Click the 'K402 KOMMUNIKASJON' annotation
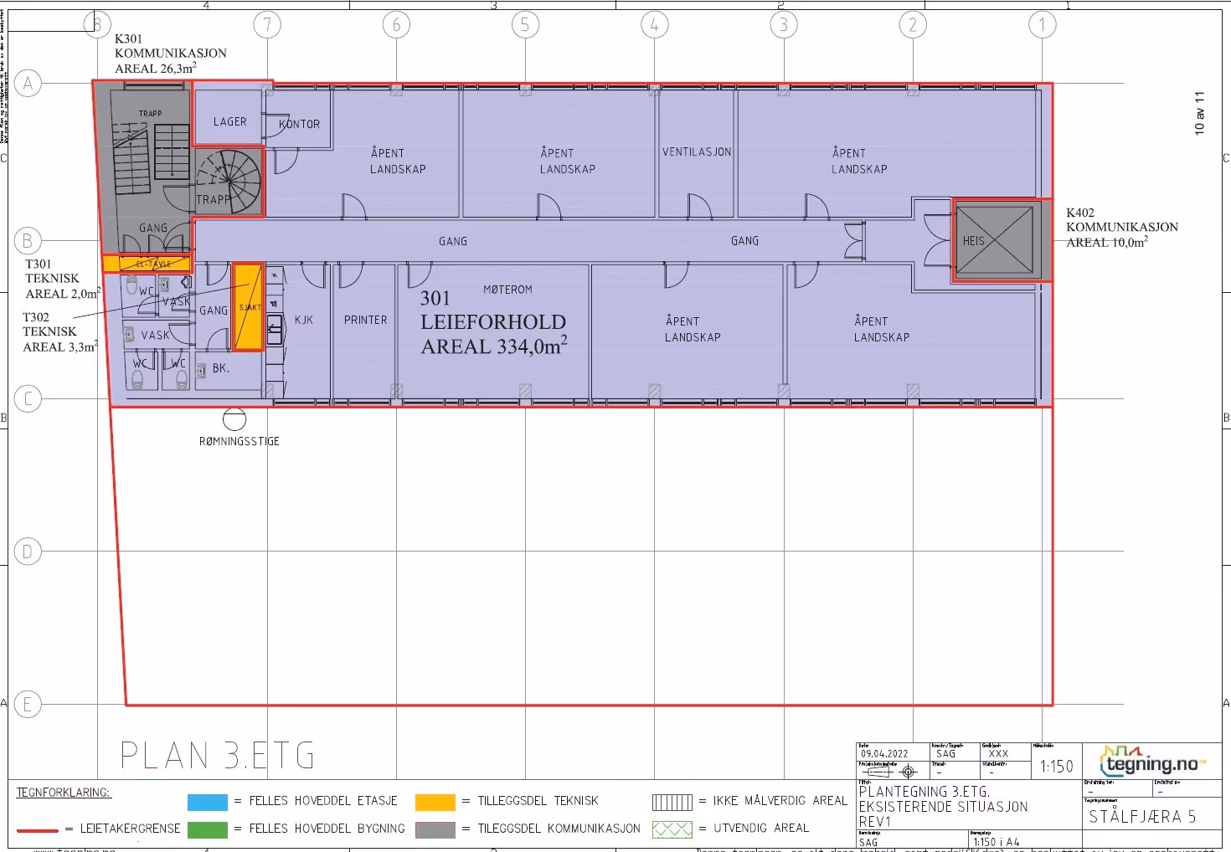 click(1122, 219)
